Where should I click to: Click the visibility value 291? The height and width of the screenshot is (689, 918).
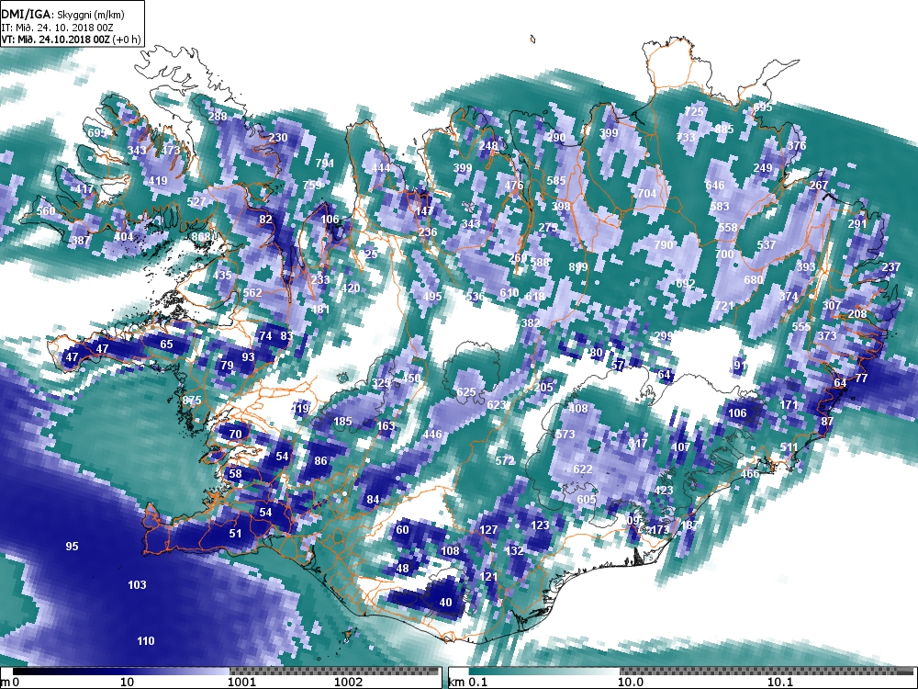(x=857, y=224)
